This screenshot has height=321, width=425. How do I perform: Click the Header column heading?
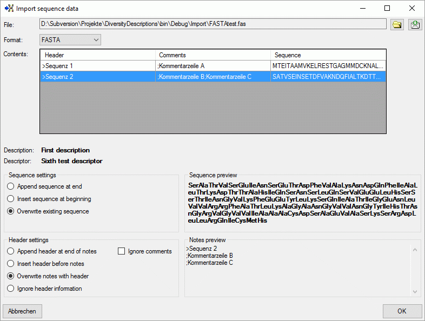(x=98, y=55)
